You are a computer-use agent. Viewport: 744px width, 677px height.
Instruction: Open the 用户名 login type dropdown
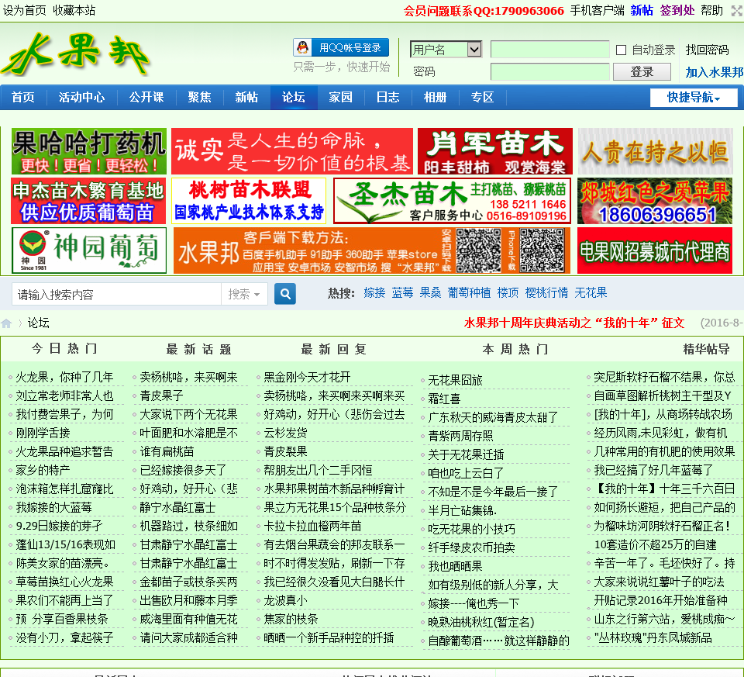[x=446, y=50]
